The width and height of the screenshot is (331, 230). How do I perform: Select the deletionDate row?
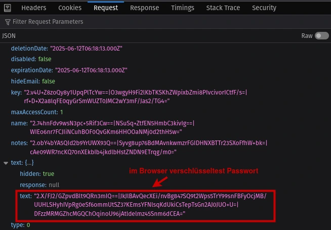pos(165,49)
